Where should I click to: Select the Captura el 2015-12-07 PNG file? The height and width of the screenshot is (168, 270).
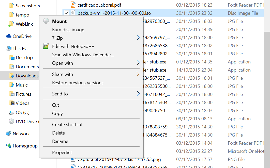coord(119,159)
